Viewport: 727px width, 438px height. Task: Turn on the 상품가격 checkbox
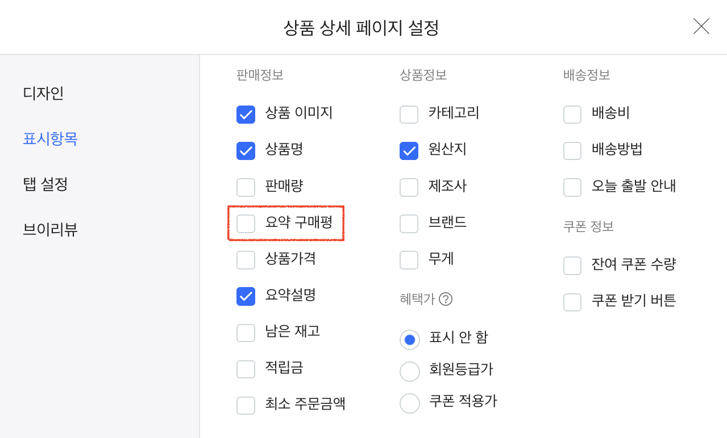pyautogui.click(x=246, y=260)
